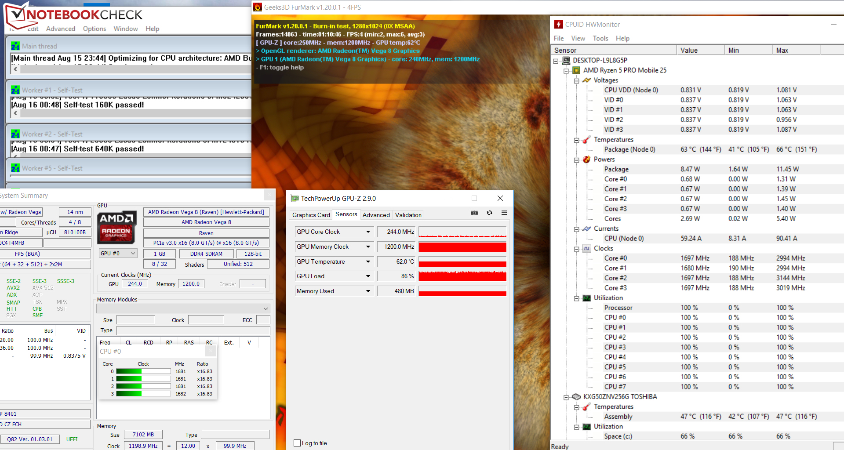The height and width of the screenshot is (450, 844).
Task: Open the Advanced tab in GPU-Z
Action: point(376,215)
